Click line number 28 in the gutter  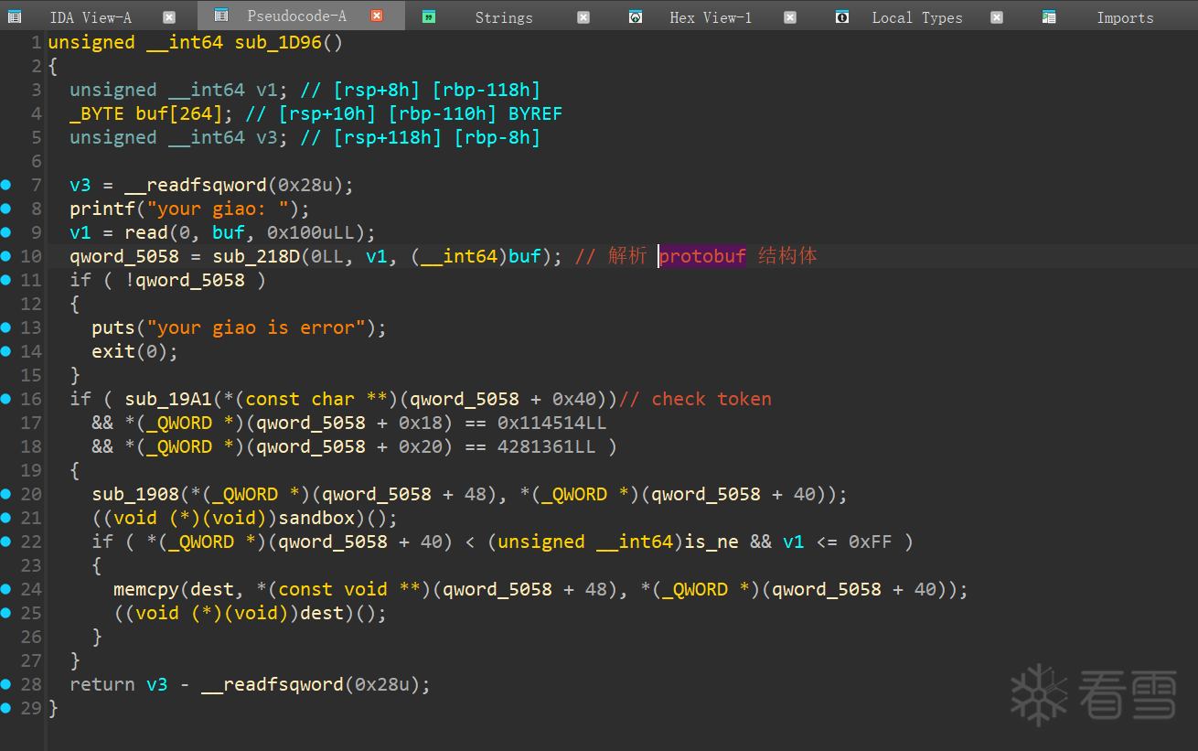coord(30,684)
